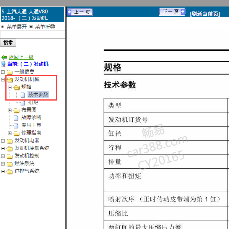Select the 发动机冷却系统 tree item

32,148
